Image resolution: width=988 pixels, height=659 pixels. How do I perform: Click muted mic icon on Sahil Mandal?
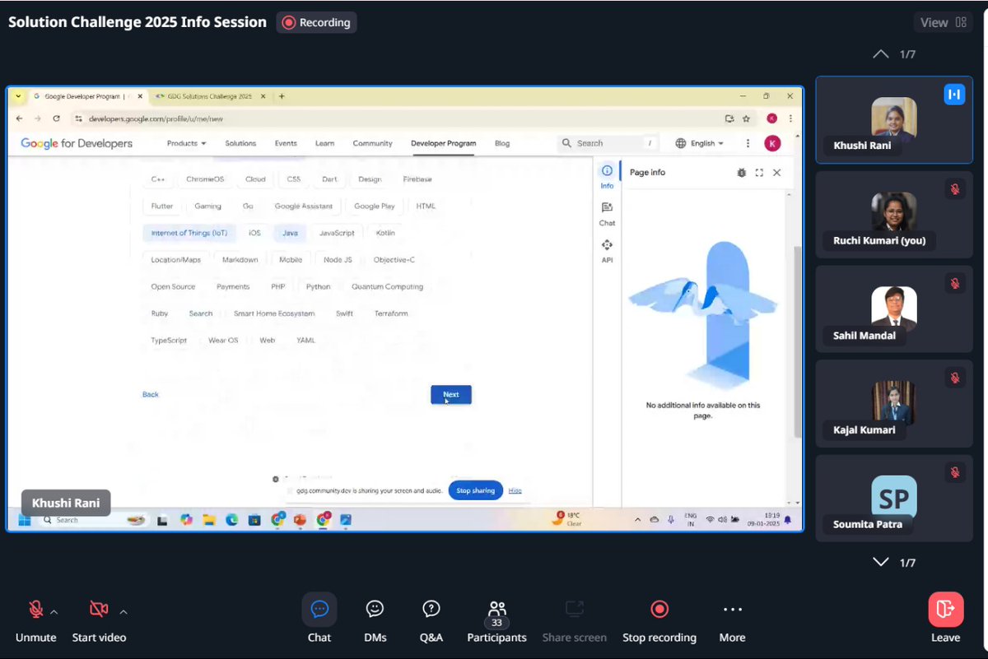[955, 283]
